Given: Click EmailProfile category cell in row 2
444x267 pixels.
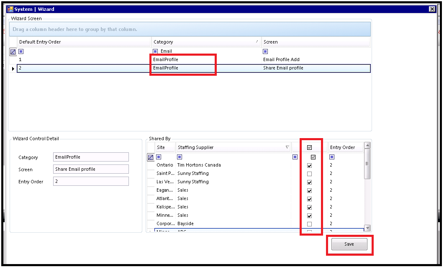Looking at the screenshot, I should (206, 68).
